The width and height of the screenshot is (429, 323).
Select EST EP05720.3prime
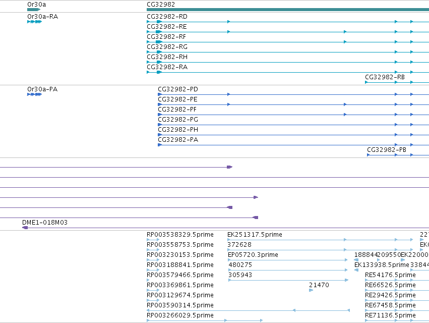(x=253, y=255)
